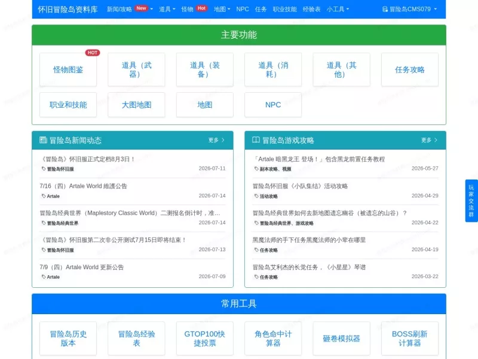
Task: Open the Maplestory Classic World 二测报名 news
Action: click(x=130, y=213)
